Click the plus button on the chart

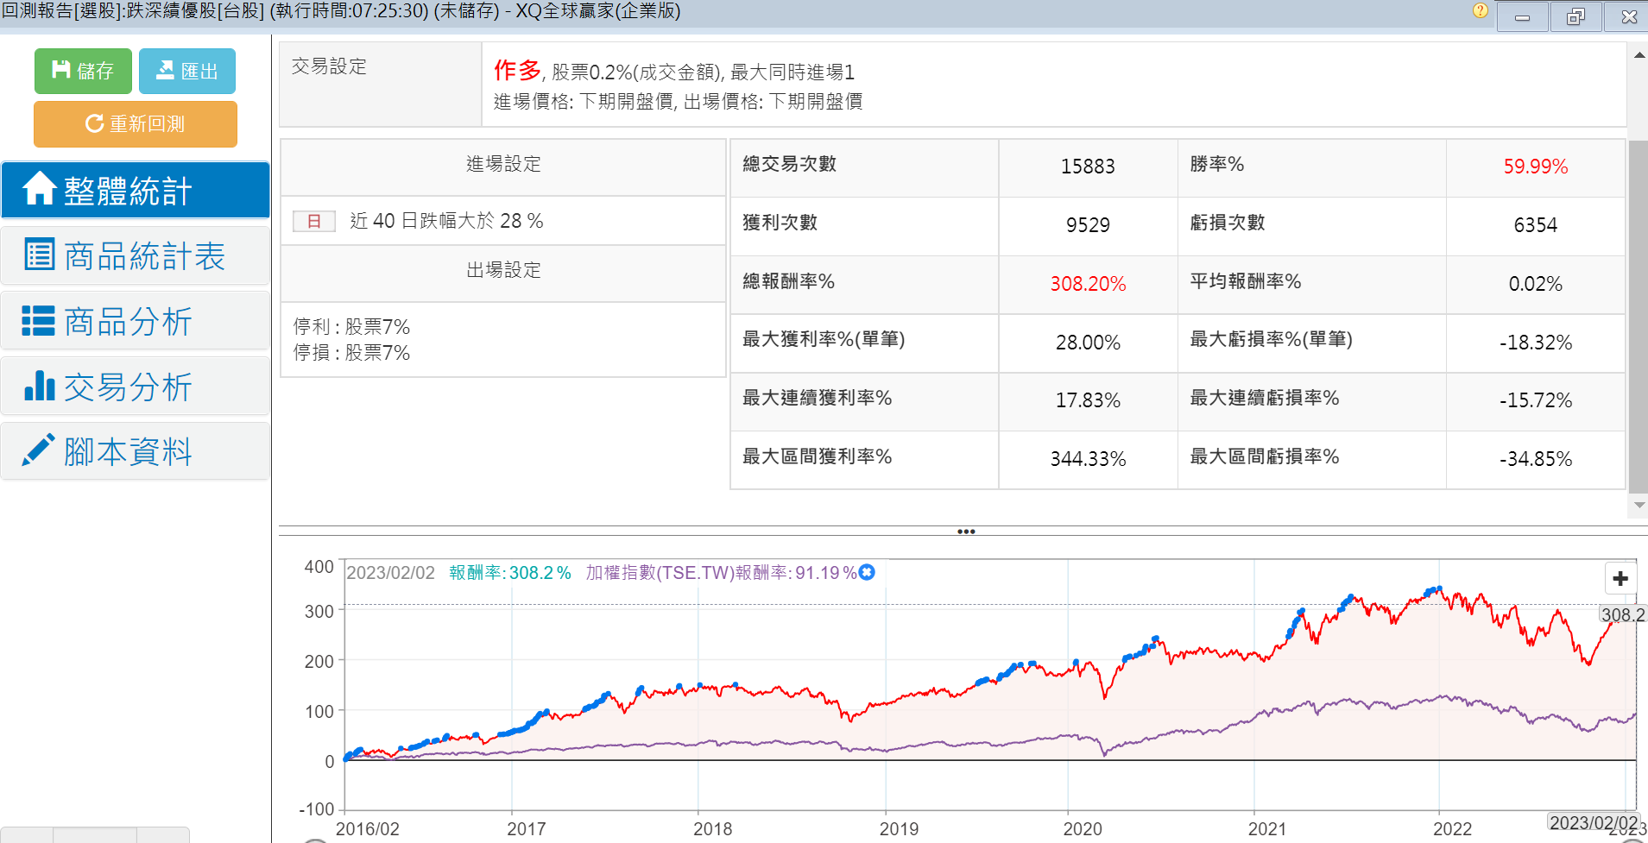pyautogui.click(x=1620, y=578)
